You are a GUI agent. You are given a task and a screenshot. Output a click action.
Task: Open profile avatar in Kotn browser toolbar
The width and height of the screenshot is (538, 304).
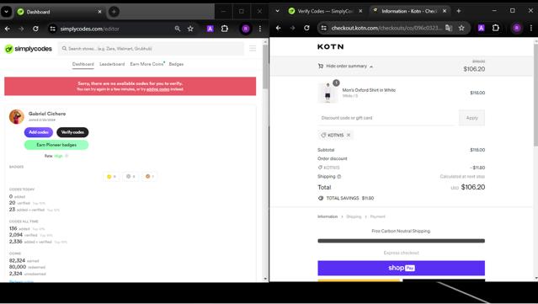[517, 28]
